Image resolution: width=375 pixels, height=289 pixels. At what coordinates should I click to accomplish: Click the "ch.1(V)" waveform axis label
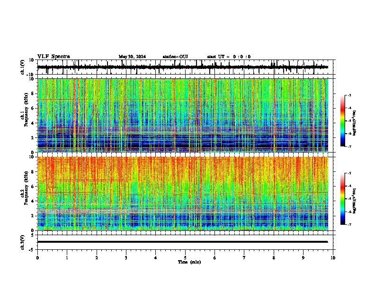click(x=23, y=67)
